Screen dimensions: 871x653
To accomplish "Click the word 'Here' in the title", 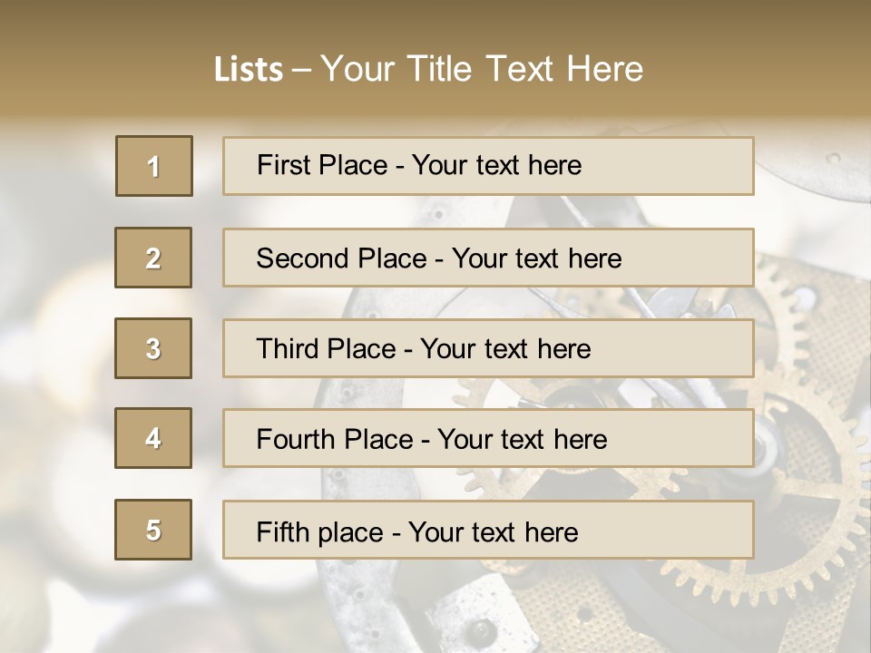I will pyautogui.click(x=604, y=69).
